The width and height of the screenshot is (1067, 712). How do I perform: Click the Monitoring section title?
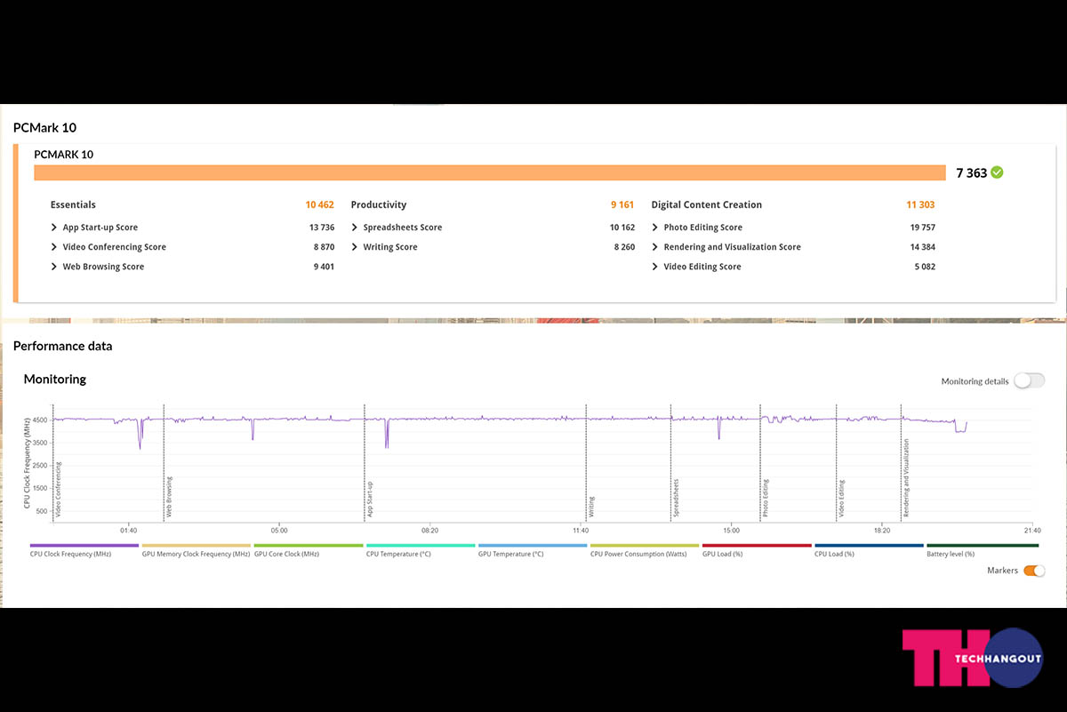(x=55, y=380)
